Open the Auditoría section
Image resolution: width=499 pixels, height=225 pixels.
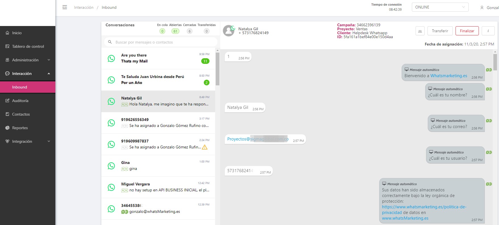coord(28,101)
